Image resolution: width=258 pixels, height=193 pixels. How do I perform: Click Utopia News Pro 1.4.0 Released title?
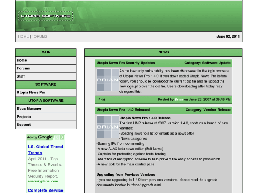[123, 110]
